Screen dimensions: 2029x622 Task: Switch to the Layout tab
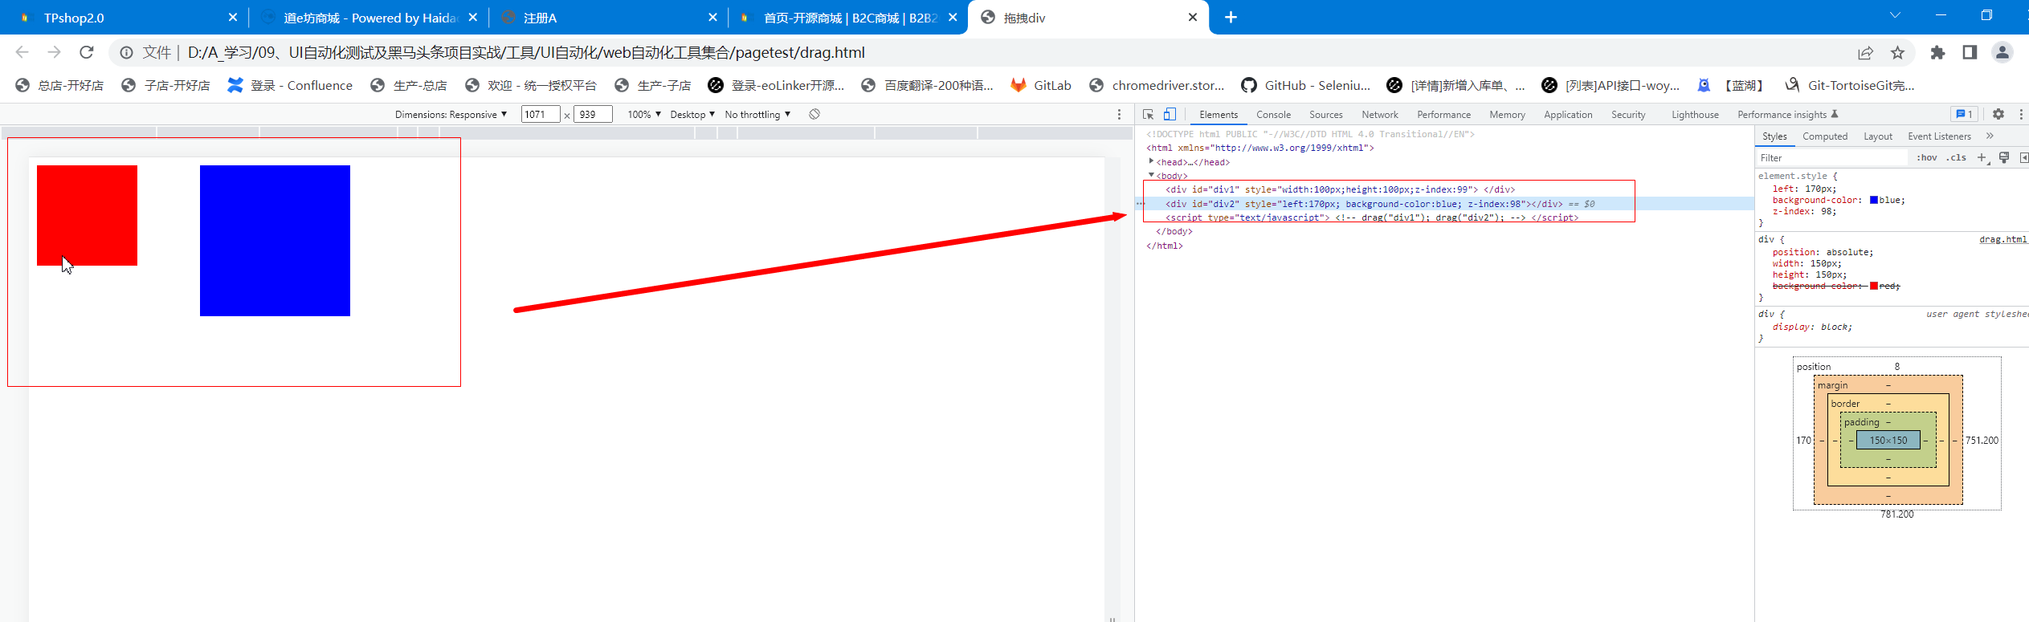(x=1878, y=136)
